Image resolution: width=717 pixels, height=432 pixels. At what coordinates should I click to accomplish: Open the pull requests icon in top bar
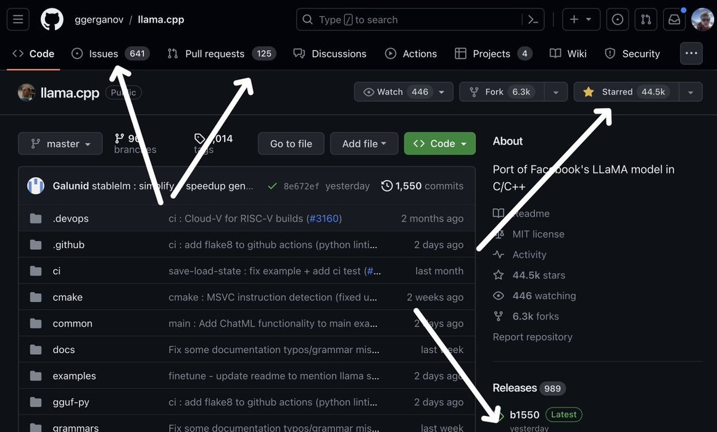click(x=645, y=19)
